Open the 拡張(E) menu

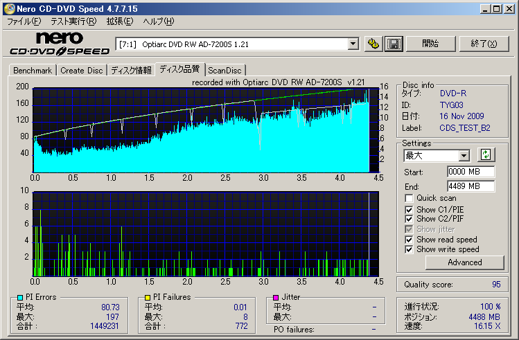coord(119,21)
